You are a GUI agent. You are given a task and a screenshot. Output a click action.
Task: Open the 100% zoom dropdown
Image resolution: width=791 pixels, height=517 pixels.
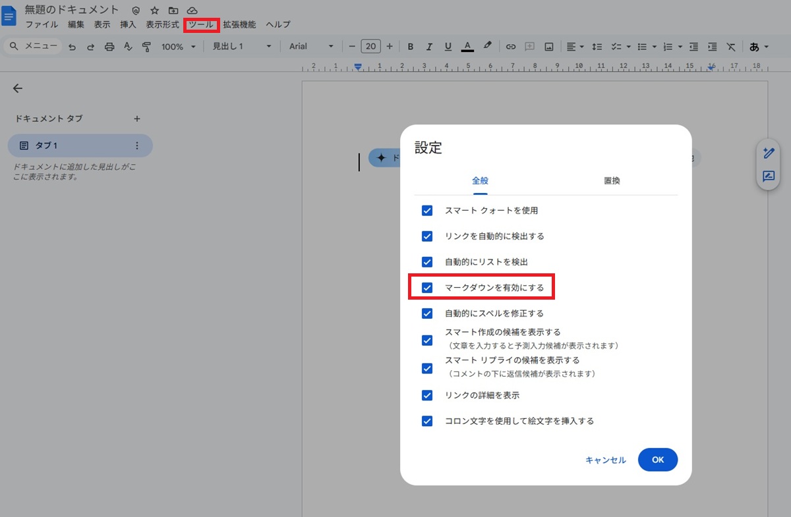[x=179, y=47]
